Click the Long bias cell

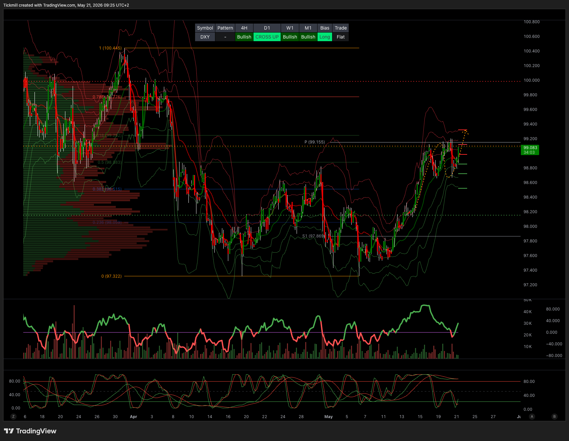[325, 37]
